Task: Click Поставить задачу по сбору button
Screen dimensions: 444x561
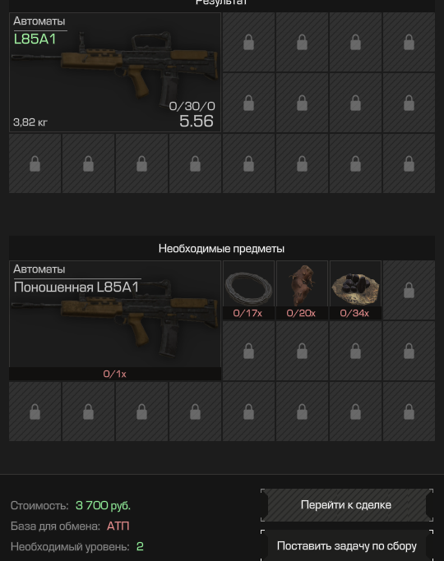Action: 347,545
